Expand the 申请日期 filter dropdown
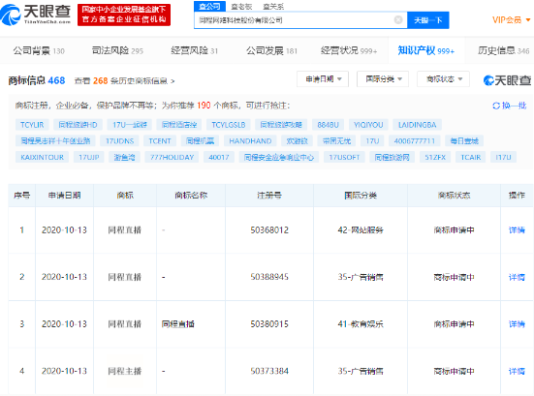Image resolution: width=534 pixels, height=396 pixels. (323, 79)
